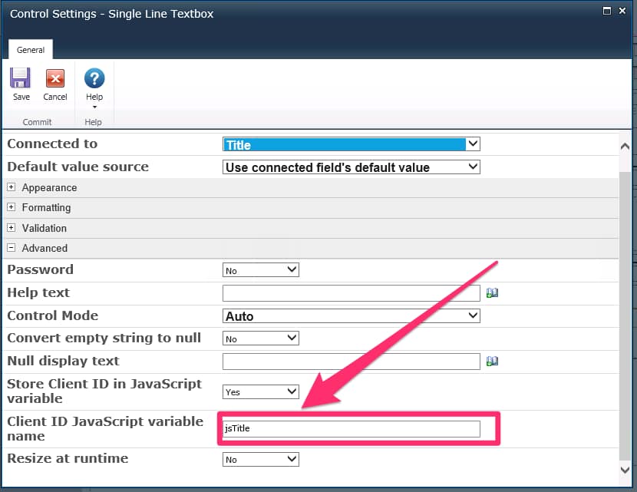Image resolution: width=637 pixels, height=492 pixels.
Task: Open the Control Mode dropdown showing Auto
Action: click(x=473, y=315)
